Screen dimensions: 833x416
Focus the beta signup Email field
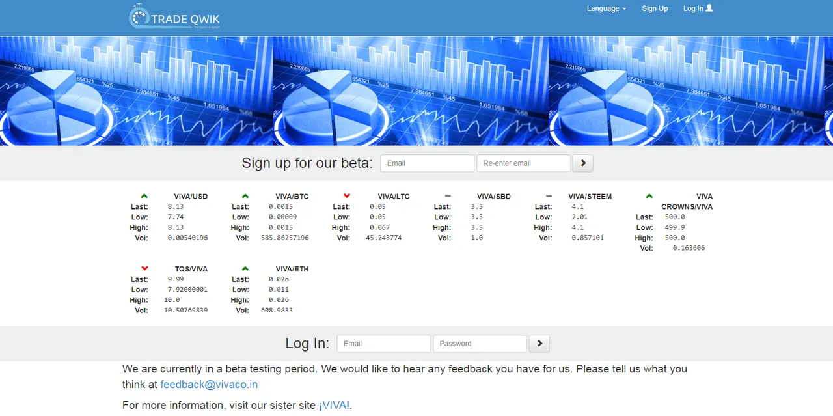(x=427, y=163)
